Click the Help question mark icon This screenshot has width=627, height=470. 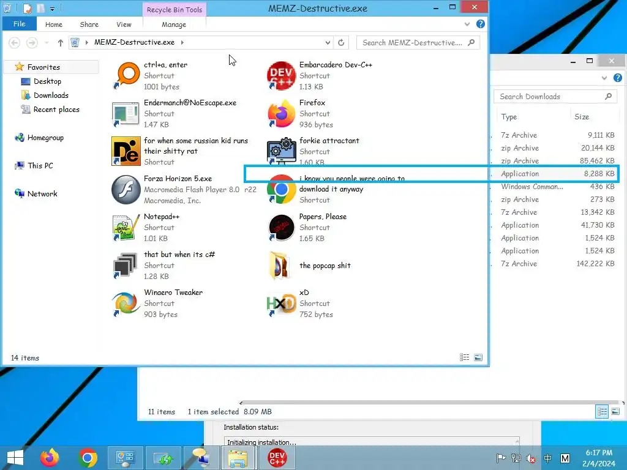pyautogui.click(x=481, y=24)
